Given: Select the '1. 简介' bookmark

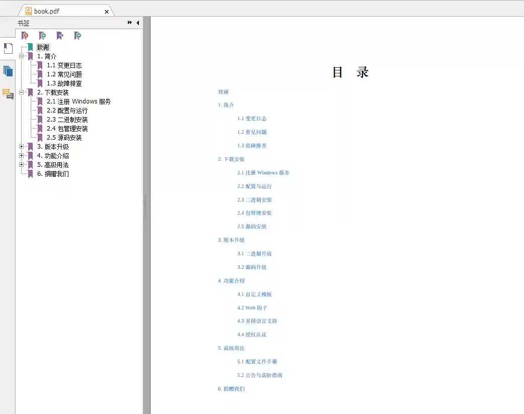Looking at the screenshot, I should point(46,56).
